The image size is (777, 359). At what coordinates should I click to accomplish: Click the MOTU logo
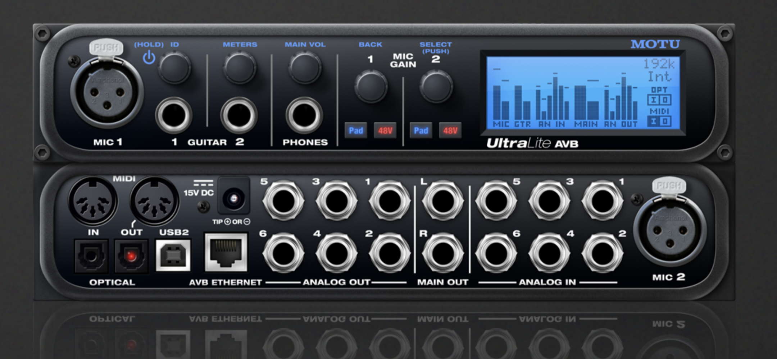655,44
